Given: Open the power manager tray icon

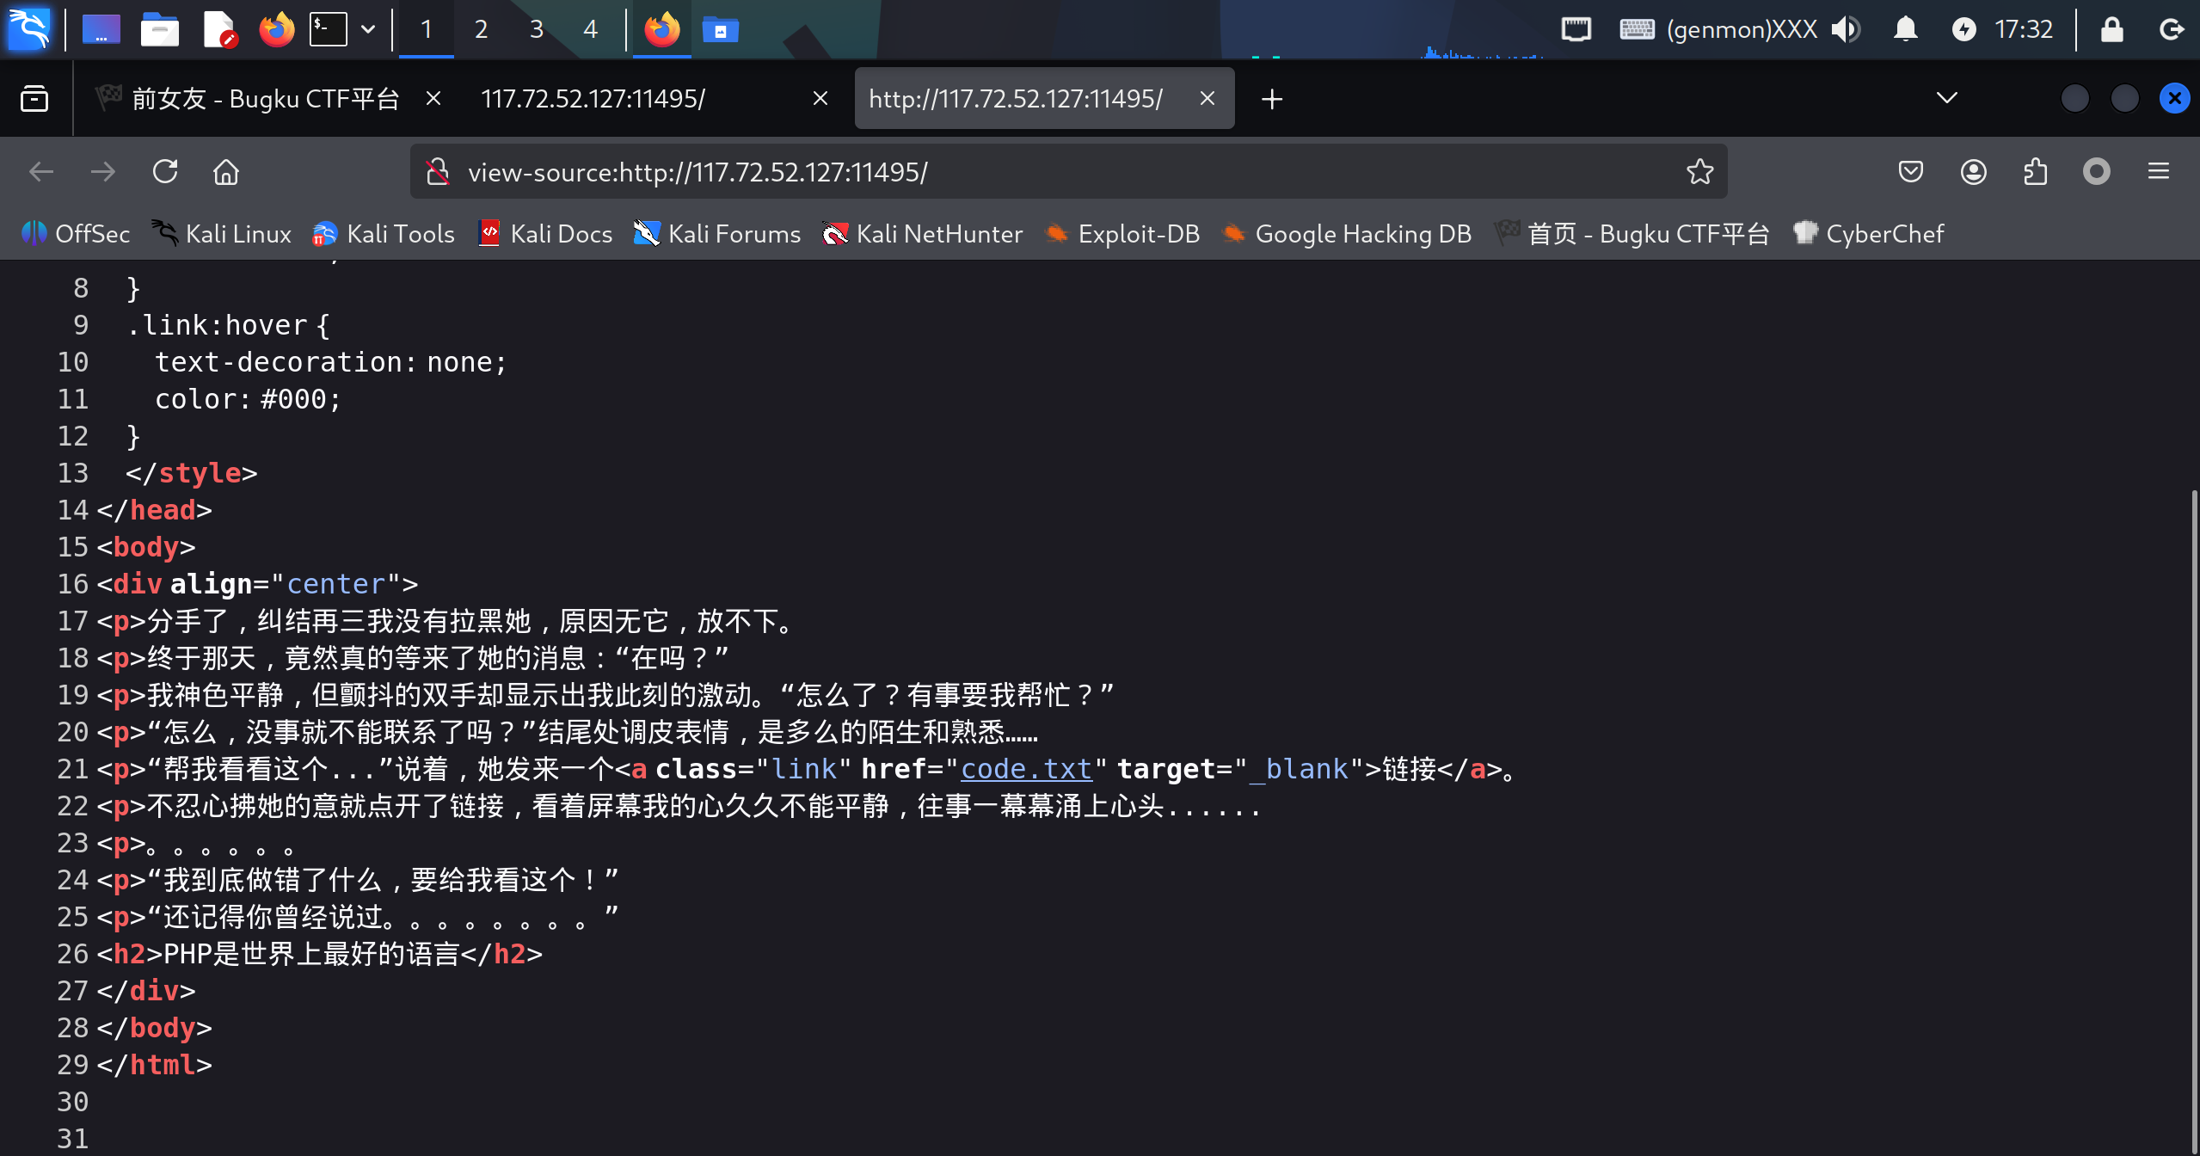Looking at the screenshot, I should (1963, 29).
